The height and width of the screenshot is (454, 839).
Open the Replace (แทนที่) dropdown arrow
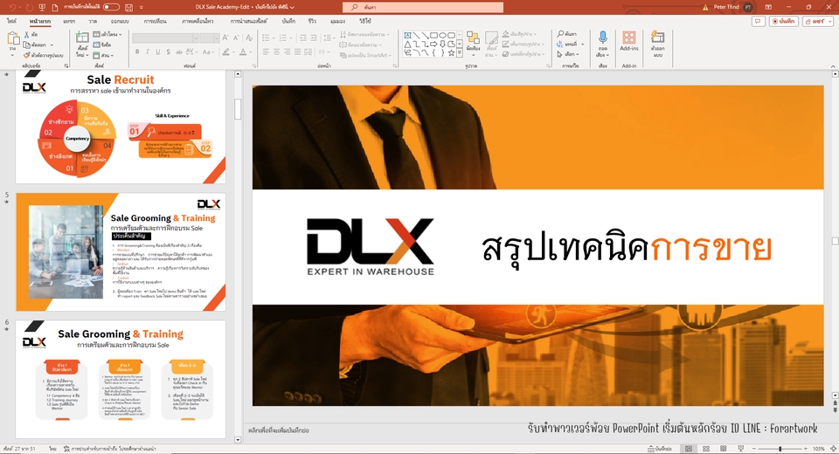(583, 44)
